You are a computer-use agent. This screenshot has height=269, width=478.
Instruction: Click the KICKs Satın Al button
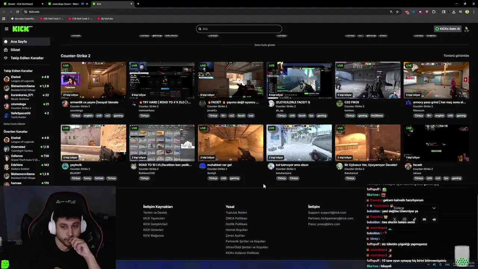[x=448, y=29]
